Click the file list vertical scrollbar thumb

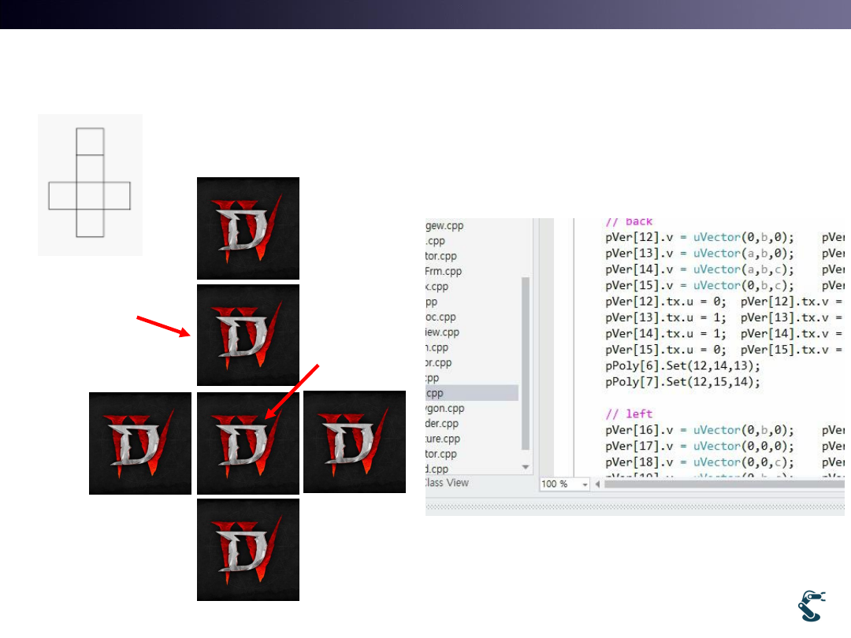pos(526,362)
